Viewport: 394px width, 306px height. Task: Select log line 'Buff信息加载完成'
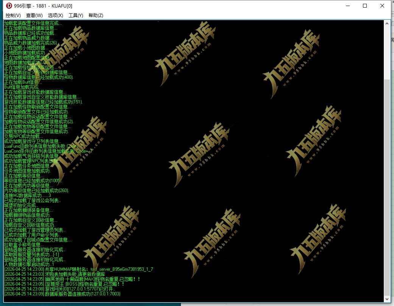tap(21, 87)
